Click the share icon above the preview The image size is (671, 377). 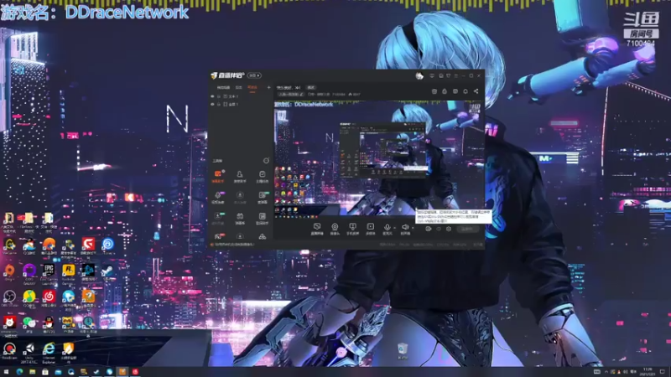(x=476, y=91)
